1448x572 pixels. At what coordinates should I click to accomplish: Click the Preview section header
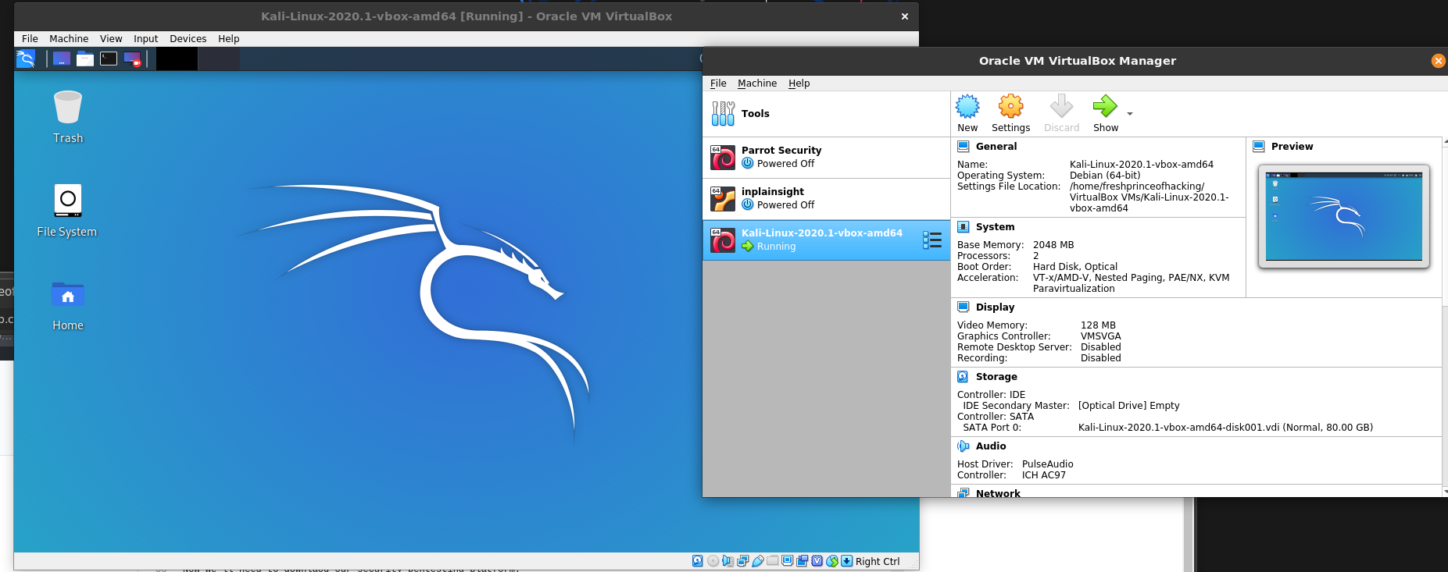1292,147
